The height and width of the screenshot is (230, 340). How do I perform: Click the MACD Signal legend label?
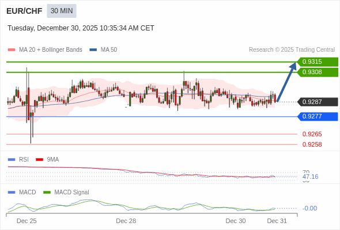point(72,193)
